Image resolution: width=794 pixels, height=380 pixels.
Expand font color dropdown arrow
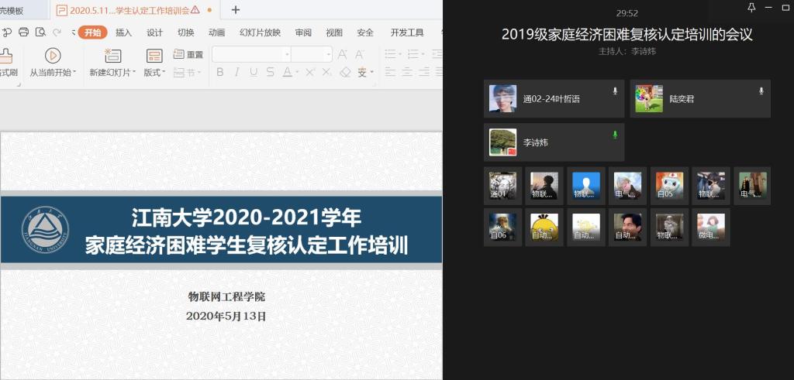click(x=297, y=72)
